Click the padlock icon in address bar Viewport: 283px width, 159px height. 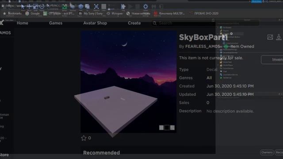[x=3, y=6]
